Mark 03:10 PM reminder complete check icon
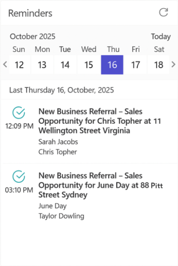Viewport: 178px width, 266px height. (x=19, y=176)
